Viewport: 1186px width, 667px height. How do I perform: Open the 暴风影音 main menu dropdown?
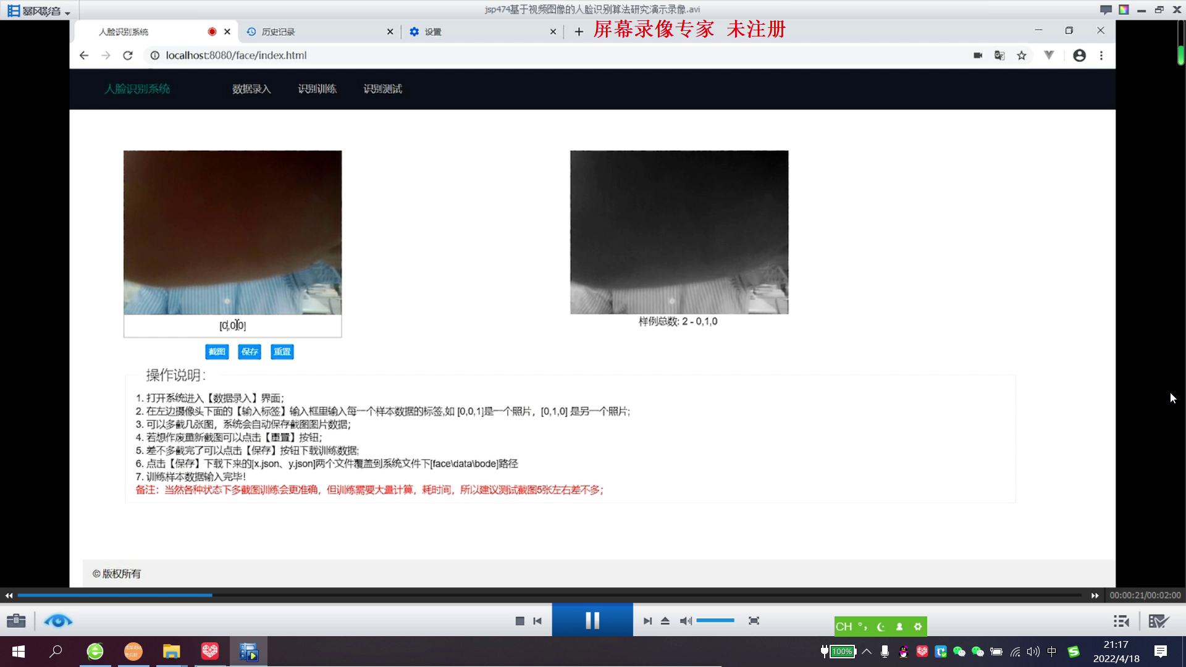[39, 10]
